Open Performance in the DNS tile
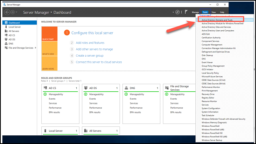Viewport: 256px width, 144px height. pyautogui.click(x=136, y=108)
